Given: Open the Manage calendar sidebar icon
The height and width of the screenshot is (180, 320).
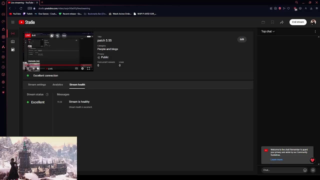Looking at the screenshot, I should click(13, 49).
